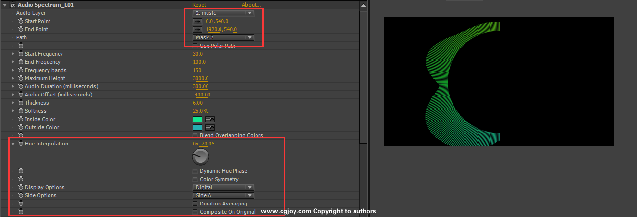637x217 pixels.
Task: Enable the Use Polar Path checkbox
Action: pos(195,46)
